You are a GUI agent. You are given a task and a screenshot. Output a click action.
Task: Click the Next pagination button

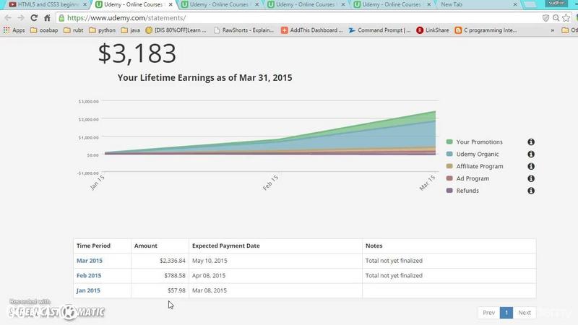coord(525,313)
